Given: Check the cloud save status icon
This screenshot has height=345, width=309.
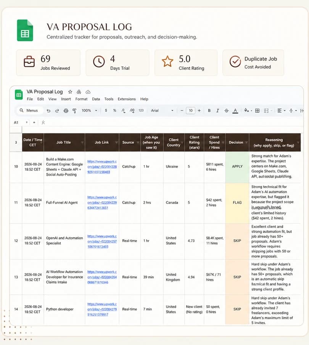Looking at the screenshot, I should tap(88, 92).
